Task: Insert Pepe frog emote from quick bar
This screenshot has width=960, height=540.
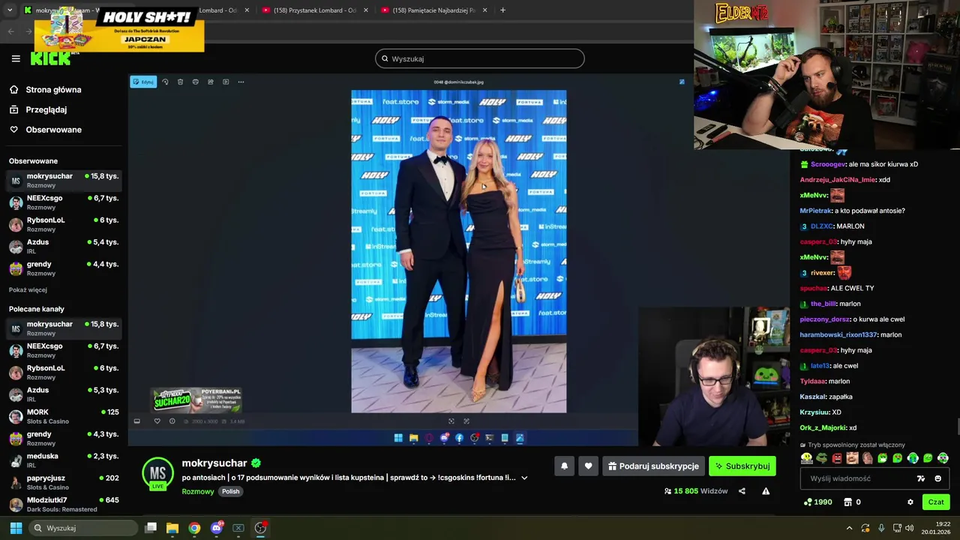Action: click(822, 458)
